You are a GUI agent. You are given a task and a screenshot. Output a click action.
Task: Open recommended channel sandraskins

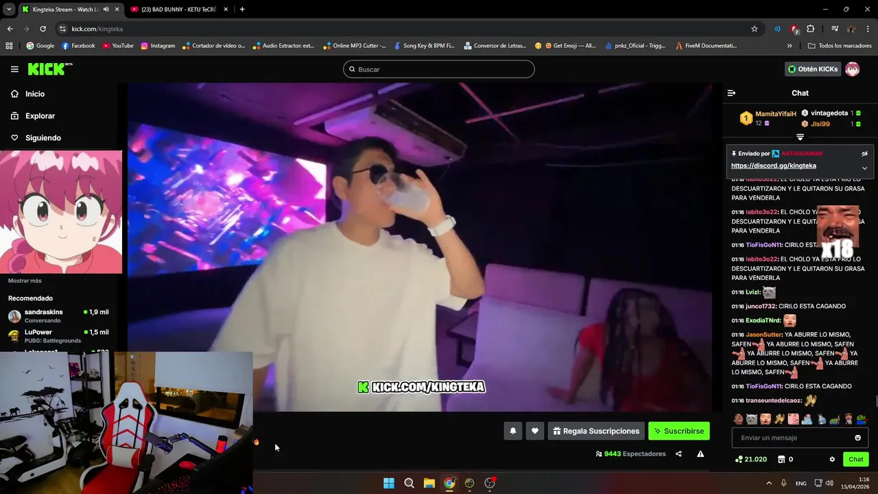(58, 316)
